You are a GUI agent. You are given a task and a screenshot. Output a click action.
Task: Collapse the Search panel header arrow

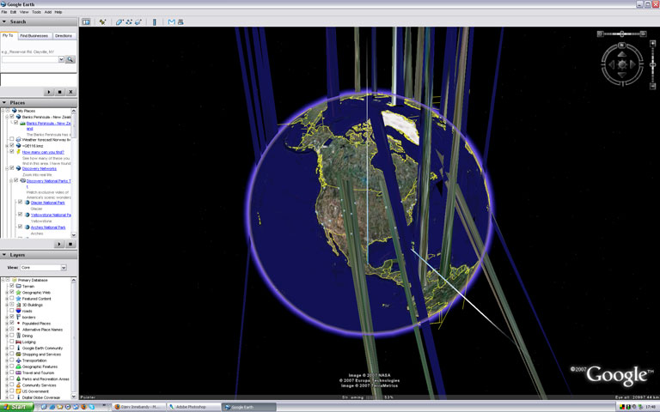4,21
